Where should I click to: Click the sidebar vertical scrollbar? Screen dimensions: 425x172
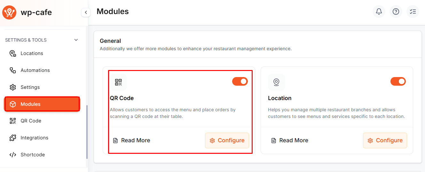pos(87,132)
